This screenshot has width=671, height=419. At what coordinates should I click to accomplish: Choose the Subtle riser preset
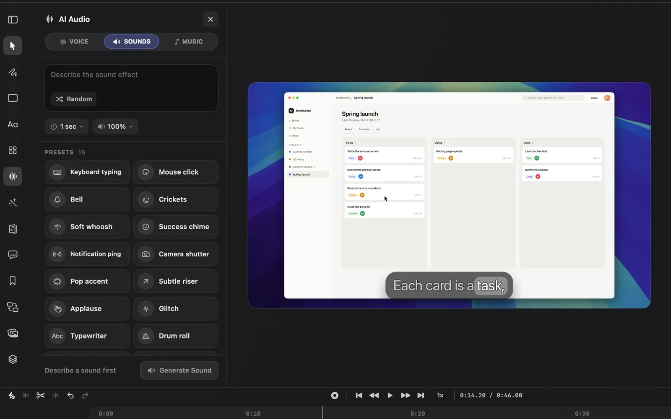point(176,281)
